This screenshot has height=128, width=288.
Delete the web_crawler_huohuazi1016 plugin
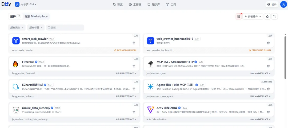point(268,43)
